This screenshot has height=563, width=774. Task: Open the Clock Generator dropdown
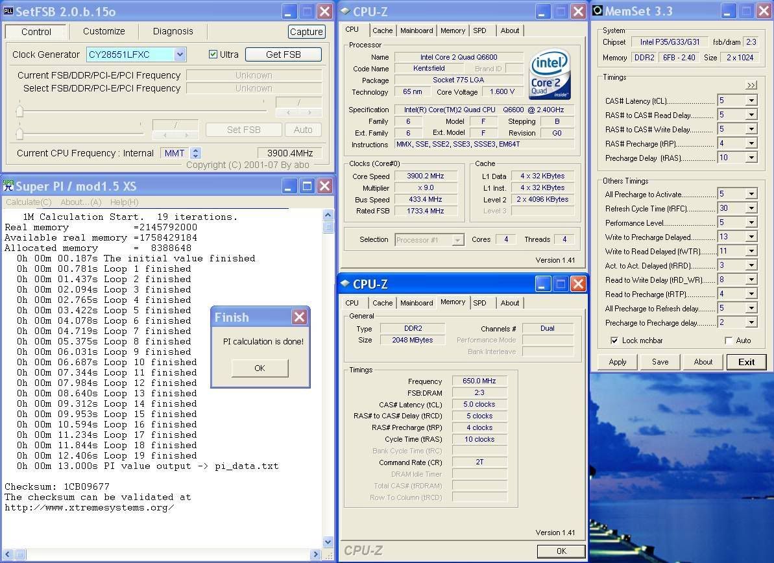point(180,54)
